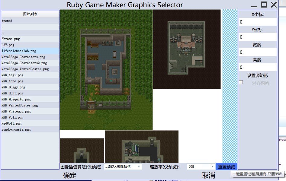286x181 pixels.
Task: Click the Y坐标 input field
Action: tap(257, 37)
